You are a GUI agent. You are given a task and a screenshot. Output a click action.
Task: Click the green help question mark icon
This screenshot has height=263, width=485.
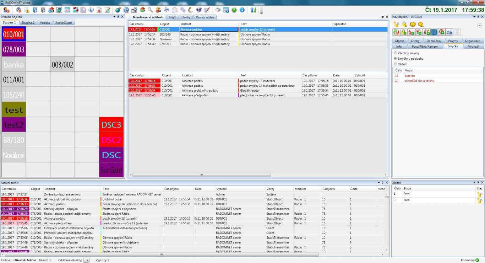pos(234,10)
